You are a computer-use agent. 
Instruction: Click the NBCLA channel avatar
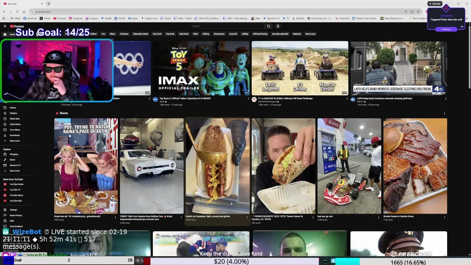(353, 100)
